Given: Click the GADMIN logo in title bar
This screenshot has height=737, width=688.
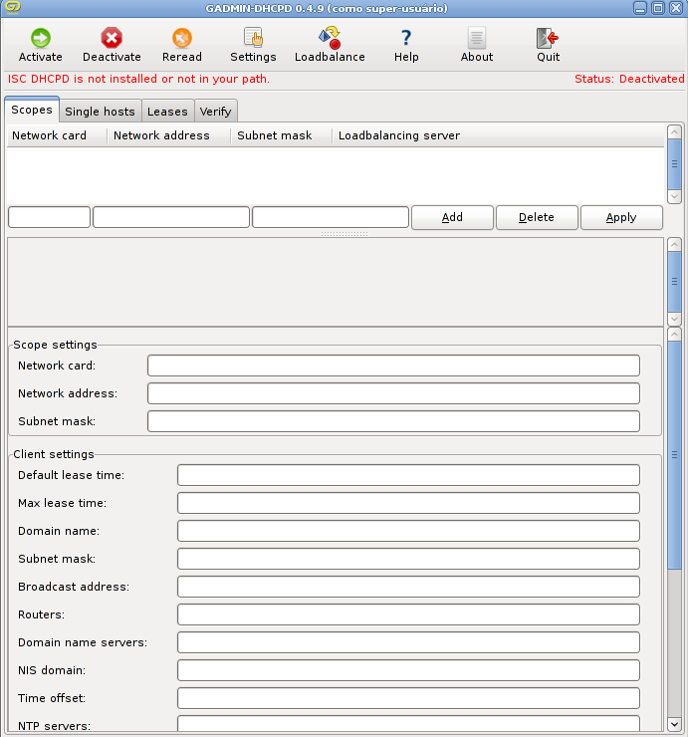Looking at the screenshot, I should pos(13,8).
